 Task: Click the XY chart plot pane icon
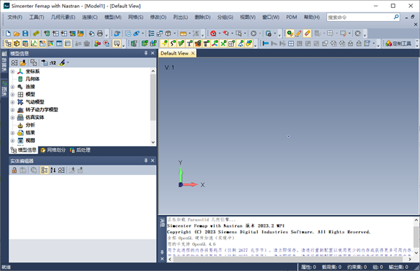click(34, 43)
